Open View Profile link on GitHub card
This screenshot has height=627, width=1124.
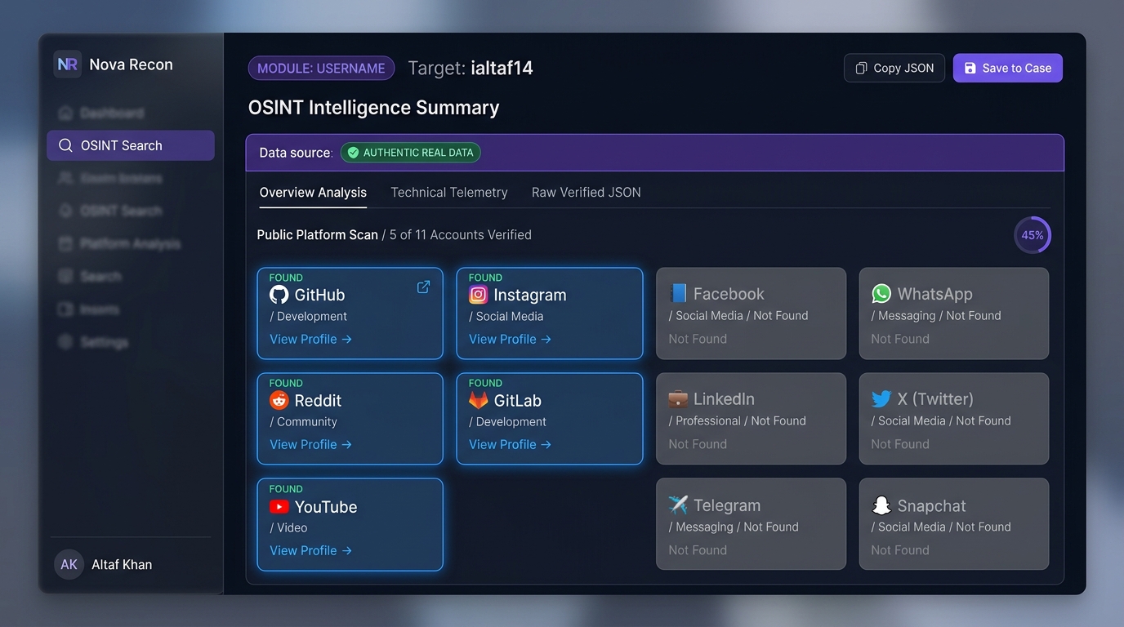pos(310,339)
